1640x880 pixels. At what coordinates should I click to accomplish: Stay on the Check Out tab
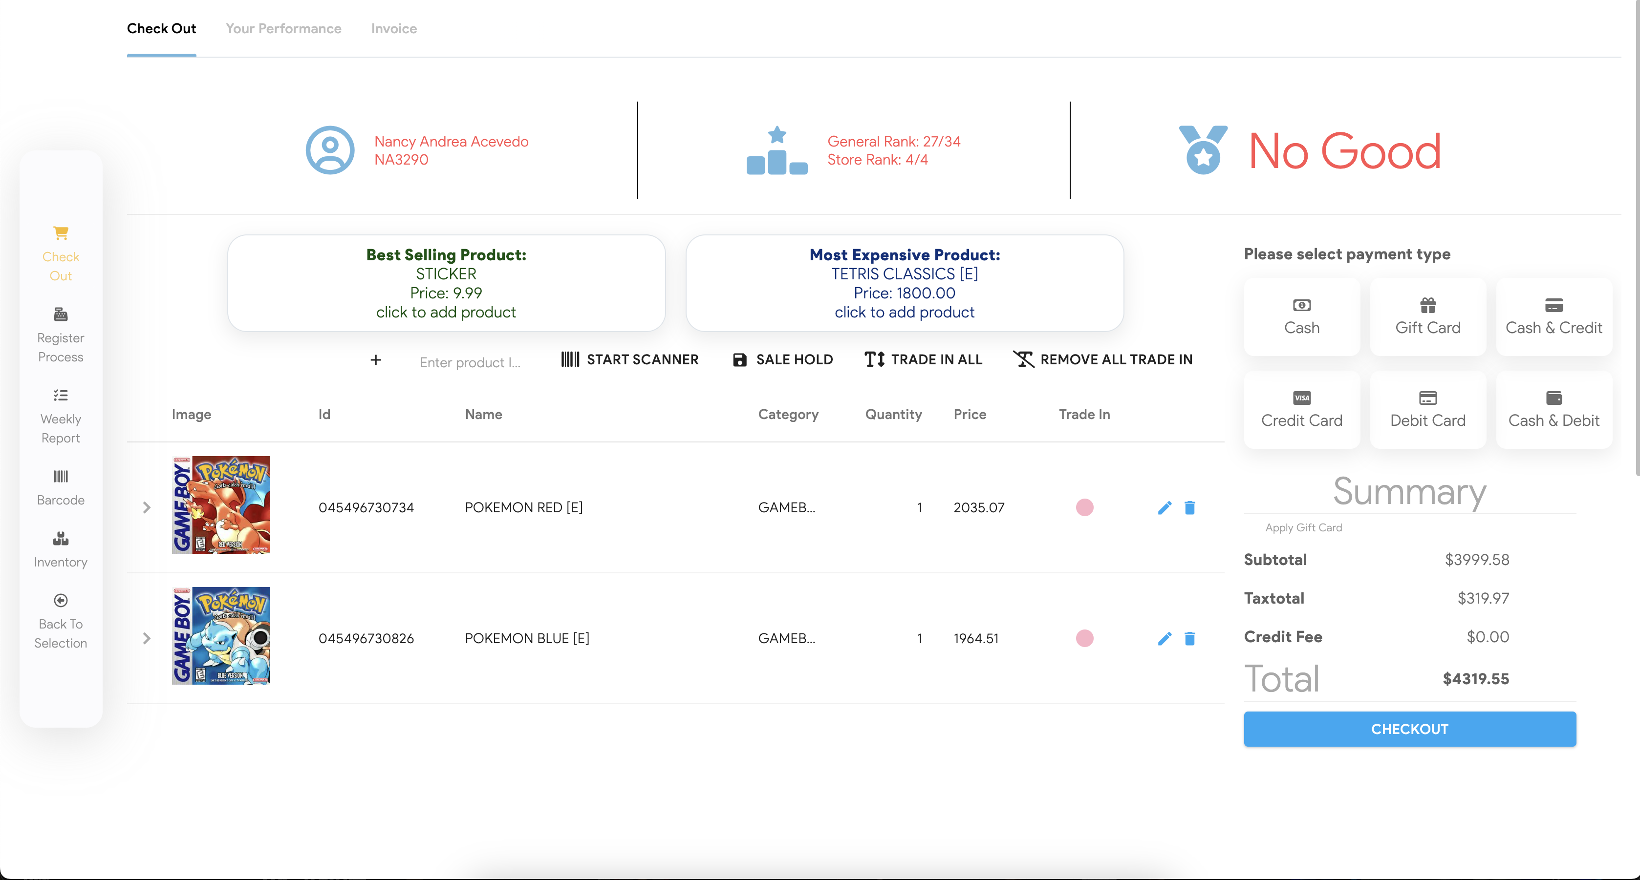(x=161, y=29)
